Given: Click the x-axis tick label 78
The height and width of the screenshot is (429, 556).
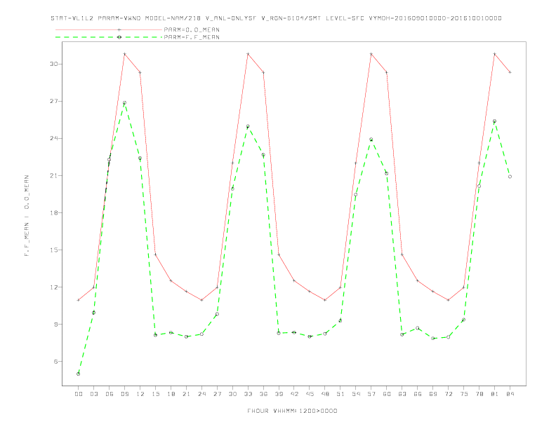Looking at the screenshot, I should [x=479, y=394].
